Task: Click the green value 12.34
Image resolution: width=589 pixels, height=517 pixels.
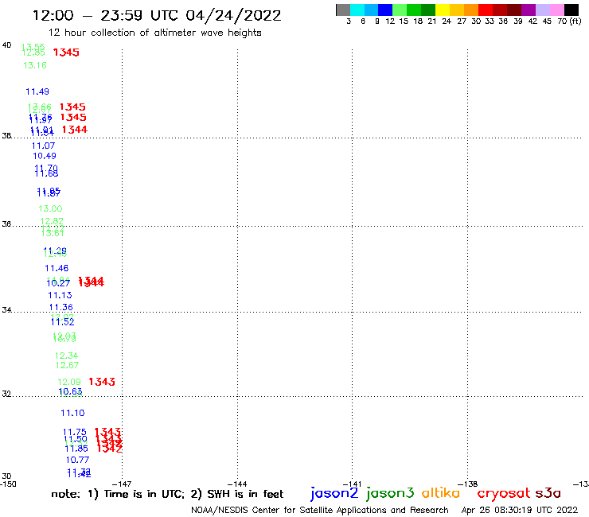Action: point(67,356)
